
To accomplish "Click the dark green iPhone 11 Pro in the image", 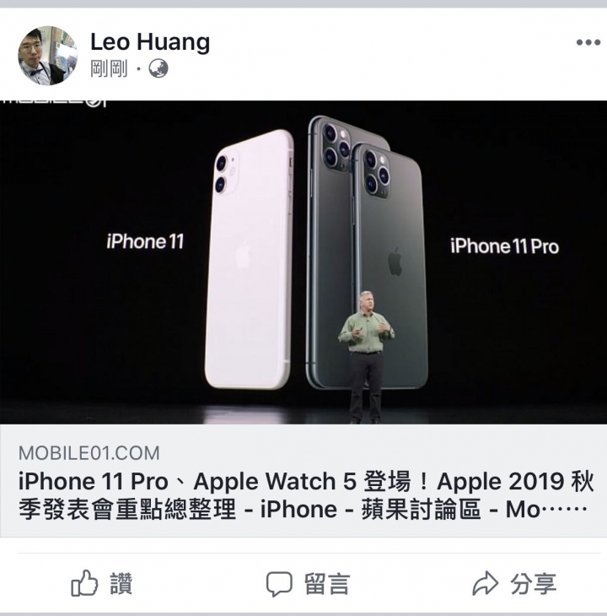I will 367,251.
